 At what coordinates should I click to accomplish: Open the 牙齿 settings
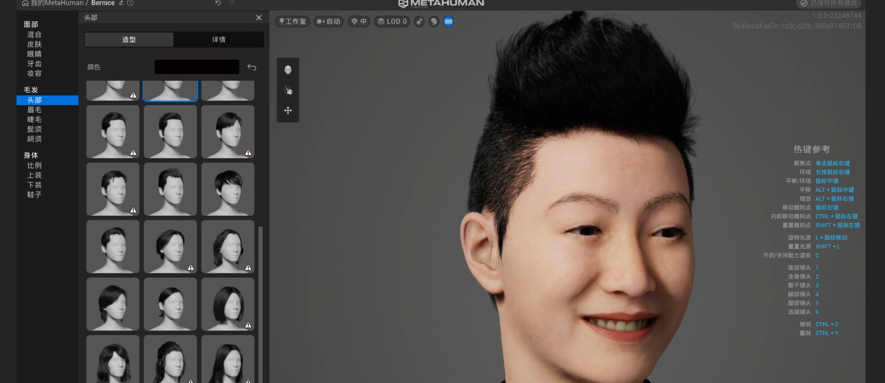pyautogui.click(x=35, y=64)
